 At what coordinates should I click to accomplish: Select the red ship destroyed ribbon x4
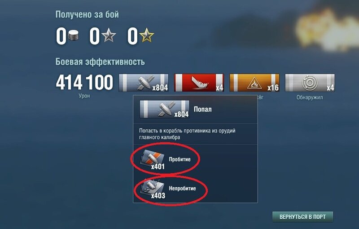[199, 83]
